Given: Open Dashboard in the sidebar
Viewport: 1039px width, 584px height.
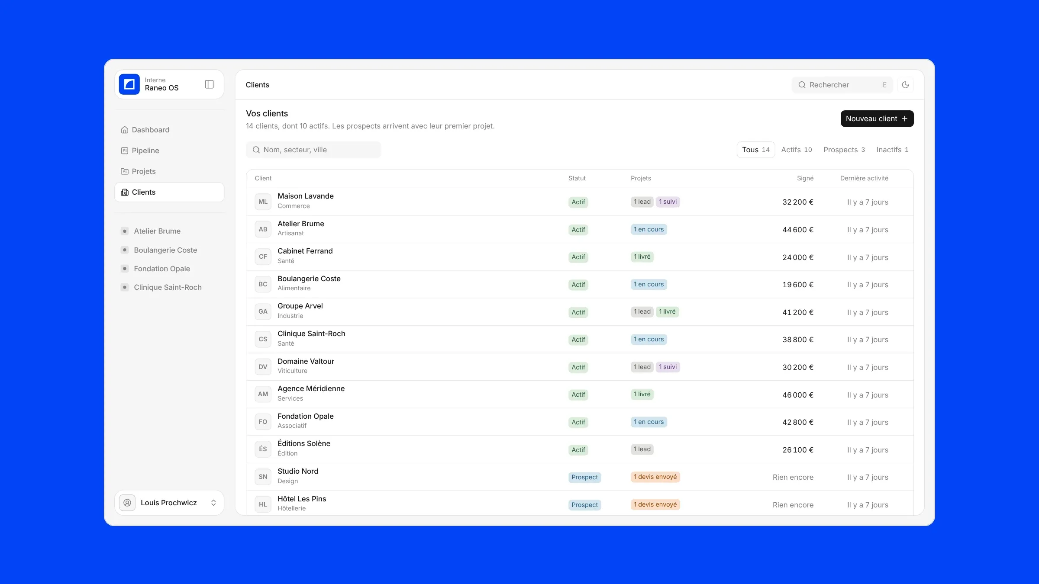Looking at the screenshot, I should 169,130.
